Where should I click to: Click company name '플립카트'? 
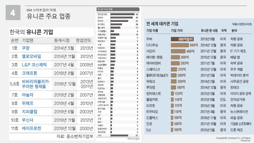pos(152,100)
